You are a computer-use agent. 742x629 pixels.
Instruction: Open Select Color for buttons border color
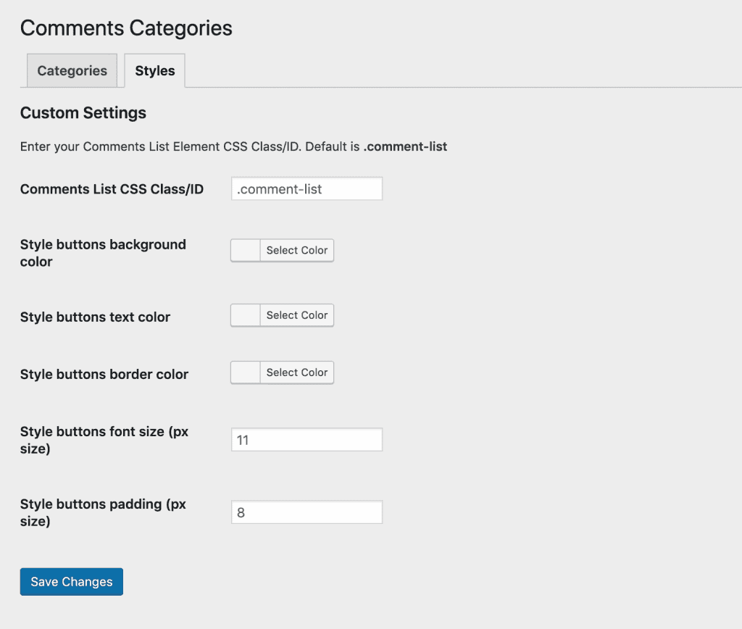[296, 372]
